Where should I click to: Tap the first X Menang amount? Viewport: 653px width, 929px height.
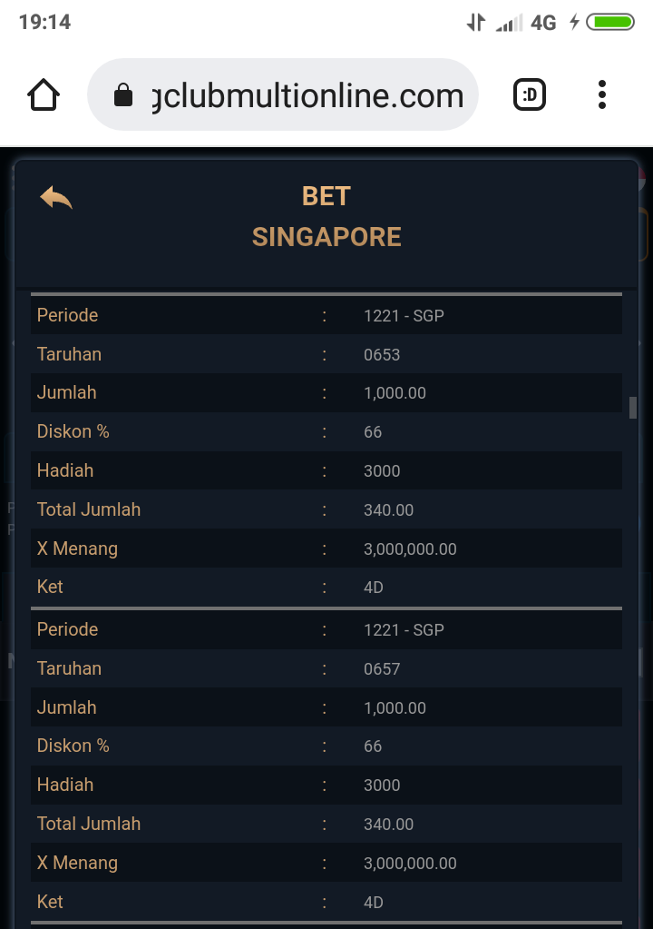pyautogui.click(x=410, y=549)
